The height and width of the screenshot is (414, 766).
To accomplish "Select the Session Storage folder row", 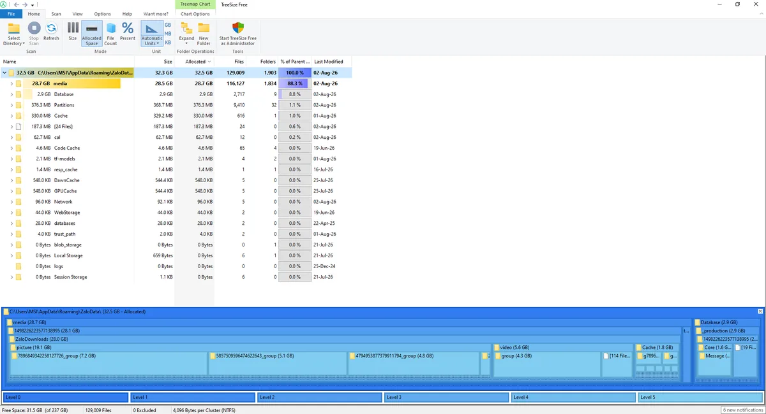I will tap(176, 277).
